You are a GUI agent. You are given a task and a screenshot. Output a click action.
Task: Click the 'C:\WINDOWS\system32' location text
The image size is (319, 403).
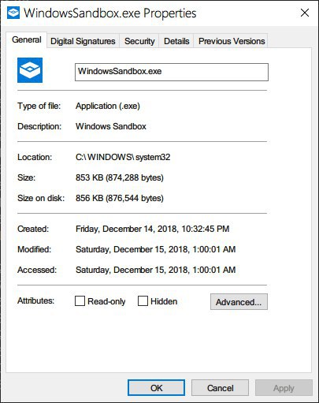(x=123, y=157)
